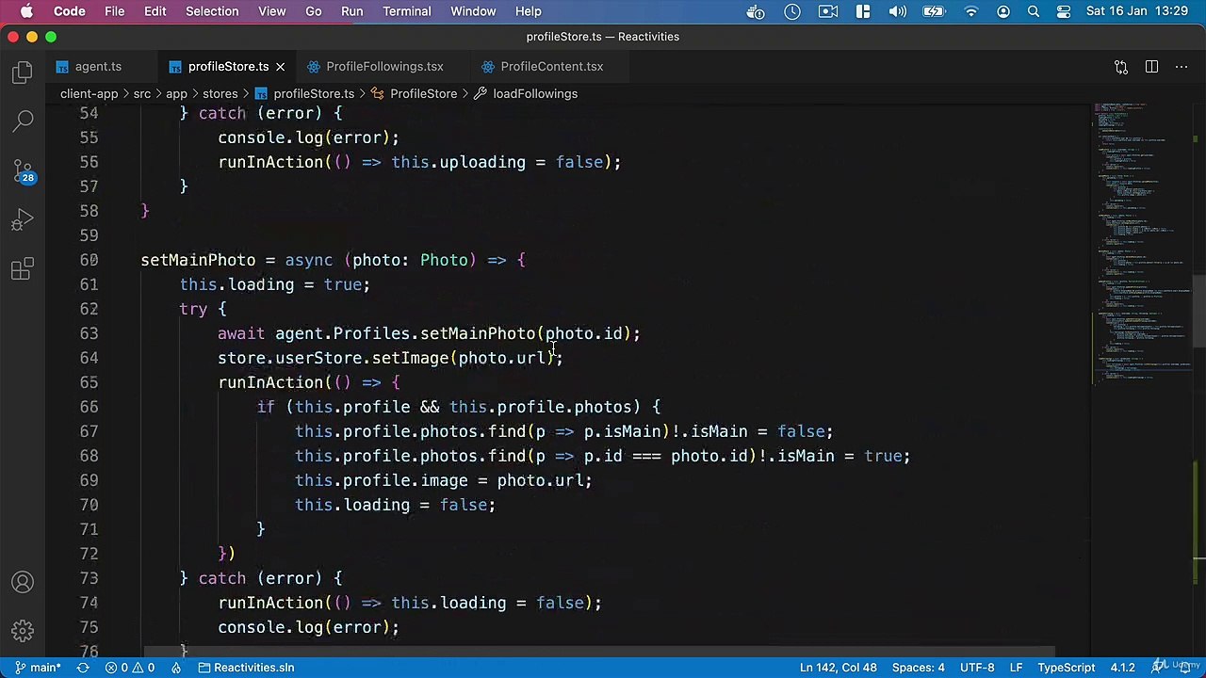
Task: Open the macOS Control Center icon
Action: [1064, 11]
